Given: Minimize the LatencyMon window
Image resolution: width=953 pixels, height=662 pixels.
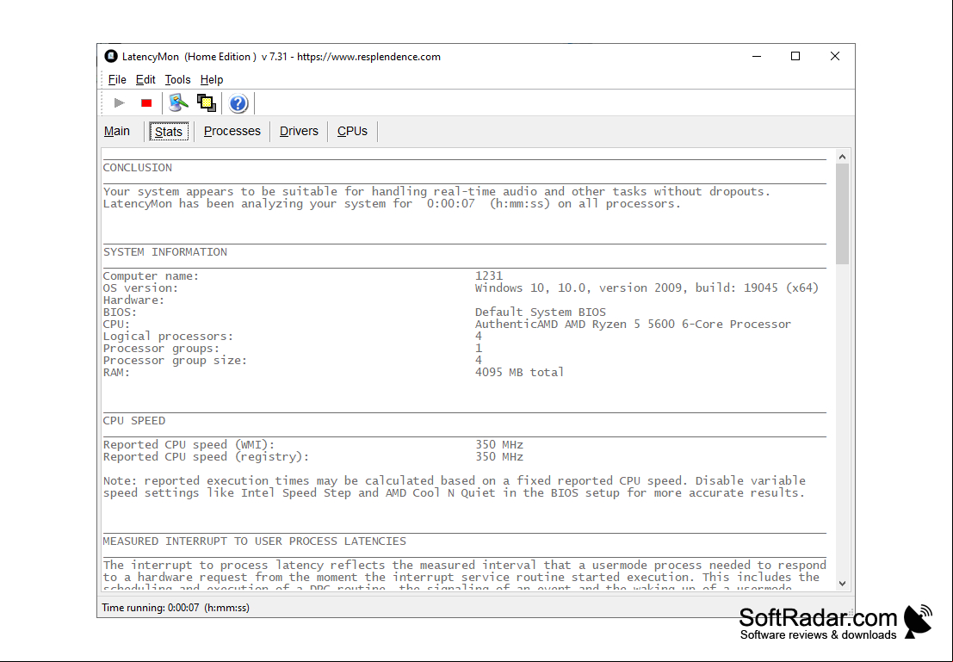Looking at the screenshot, I should pos(757,57).
